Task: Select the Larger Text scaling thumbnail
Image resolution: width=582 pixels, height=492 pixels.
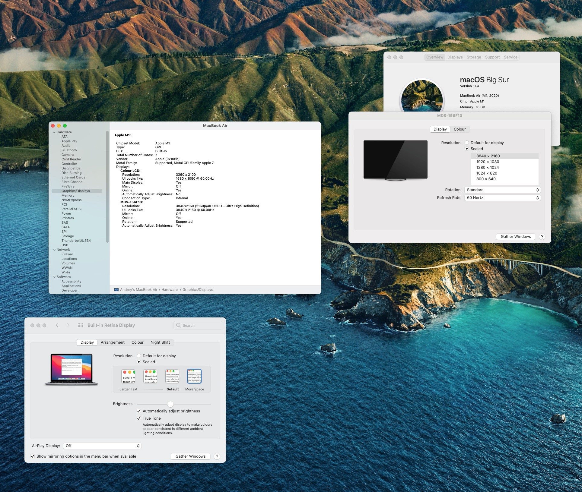Action: [x=128, y=377]
